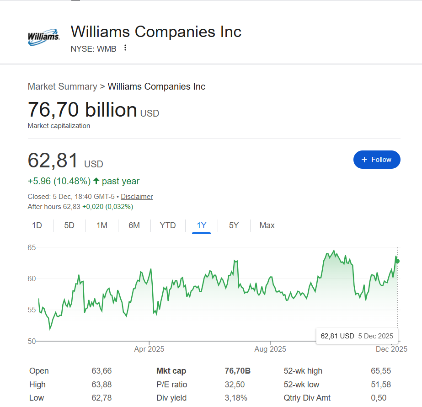Switch chart to 5Y range
The height and width of the screenshot is (407, 422).
(x=234, y=225)
